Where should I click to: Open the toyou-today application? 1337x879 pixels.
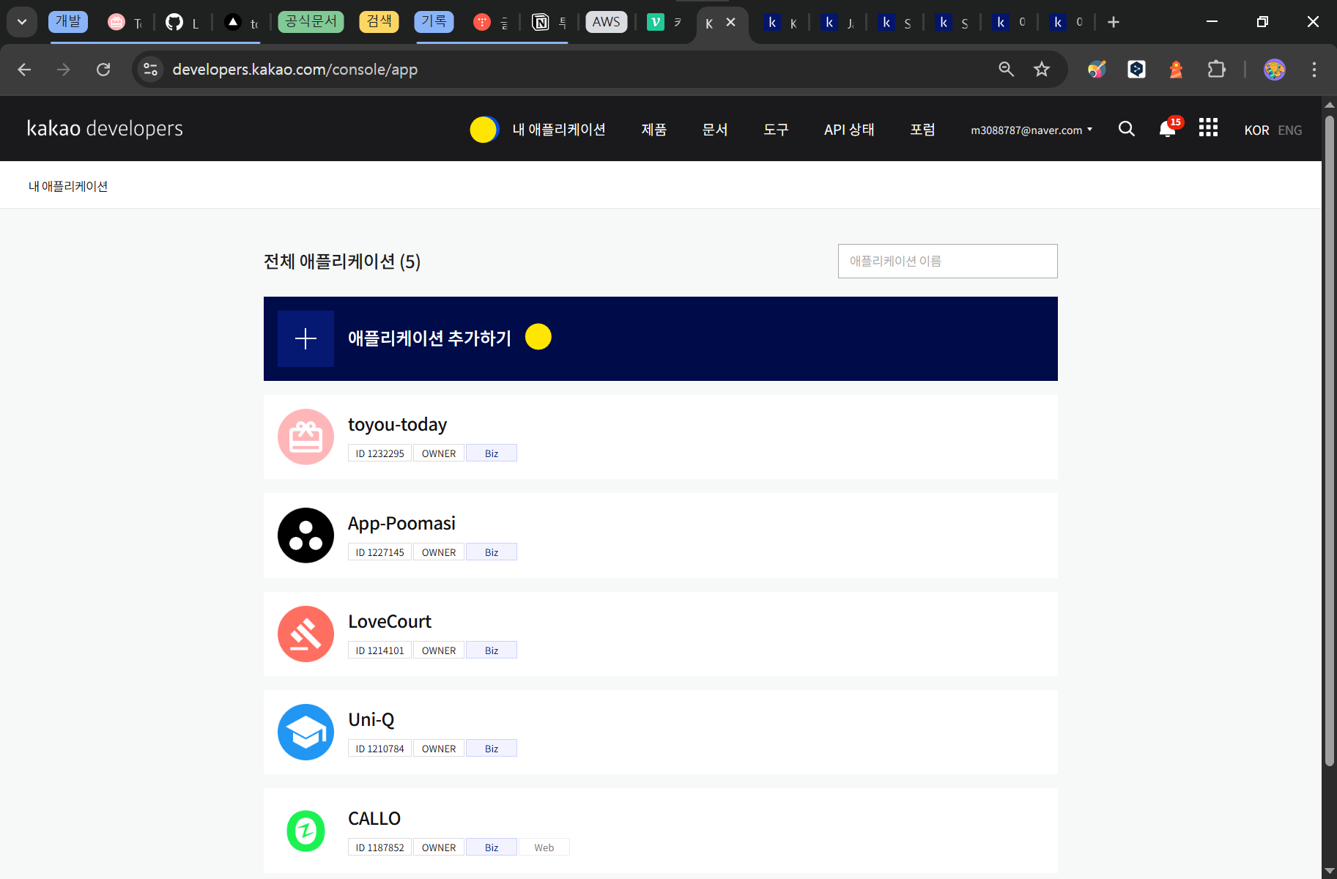[x=661, y=437]
